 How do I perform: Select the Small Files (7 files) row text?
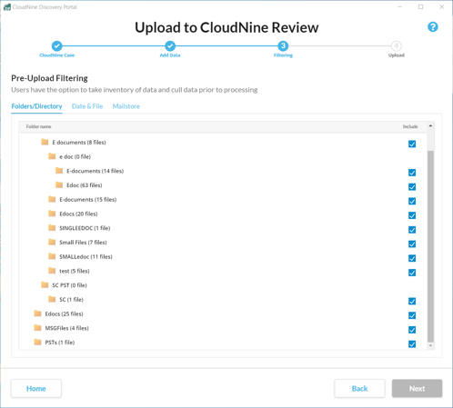click(83, 243)
